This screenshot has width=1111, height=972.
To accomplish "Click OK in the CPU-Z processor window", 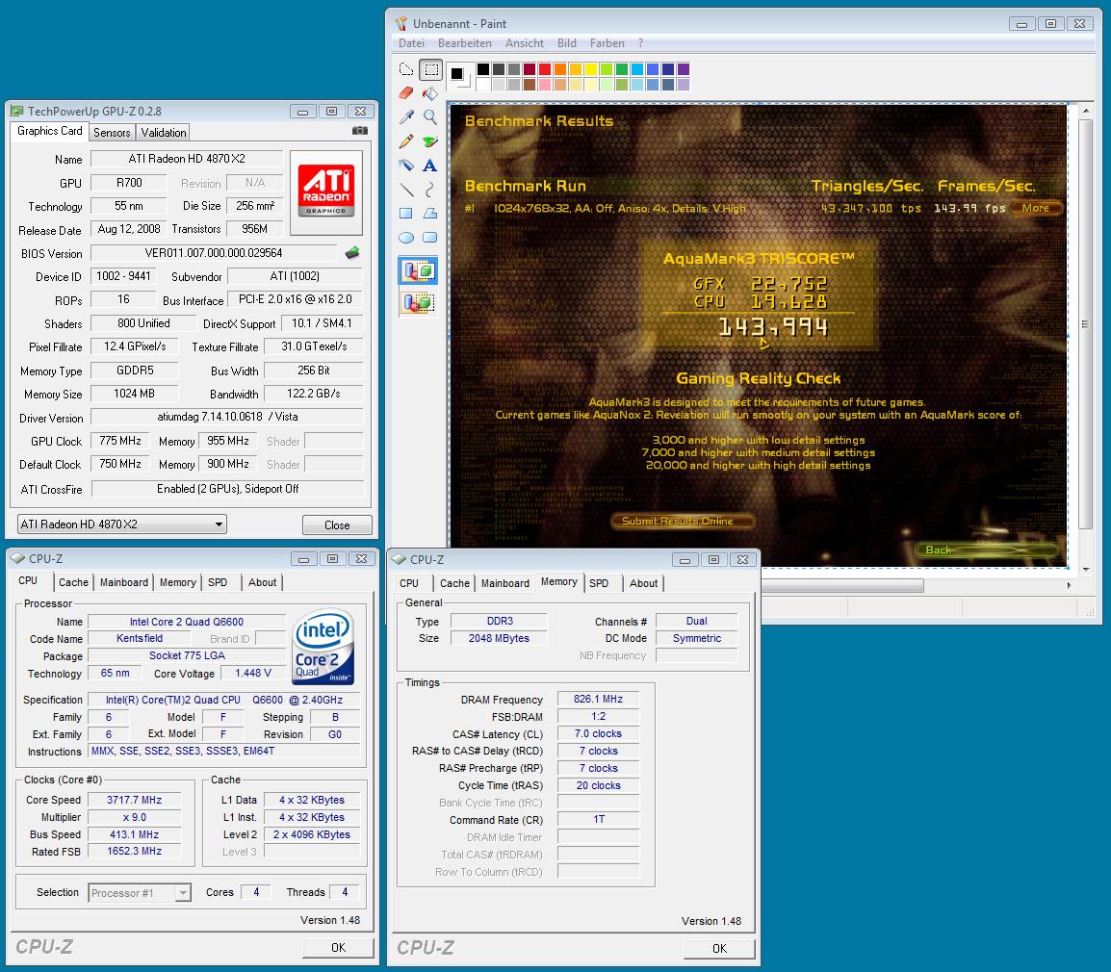I will tap(338, 947).
